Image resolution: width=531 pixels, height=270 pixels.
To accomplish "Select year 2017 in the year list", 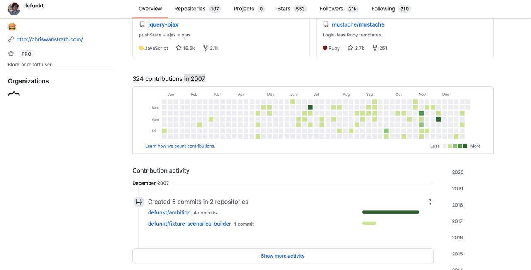I will 458,221.
